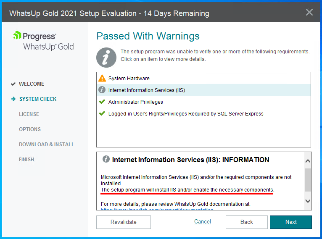Image resolution: width=322 pixels, height=239 pixels.
Task: Click the WhatsUp Gold 2021 Setup Evaluation title
Action: [x=109, y=13]
